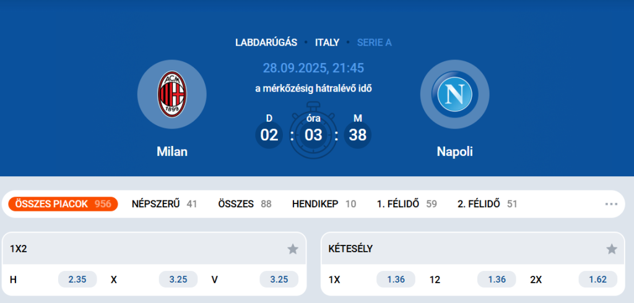Bet on home win at 2.35
This screenshot has width=634, height=303.
click(x=77, y=280)
